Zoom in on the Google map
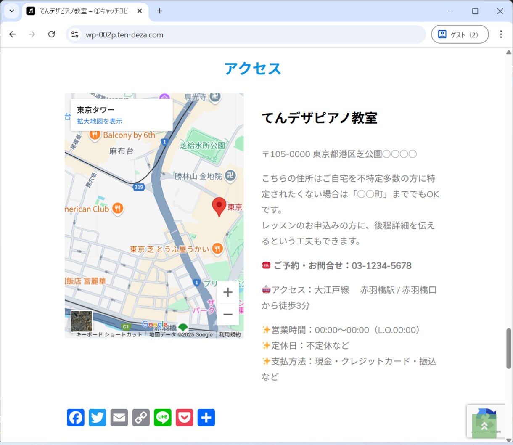 tap(228, 292)
